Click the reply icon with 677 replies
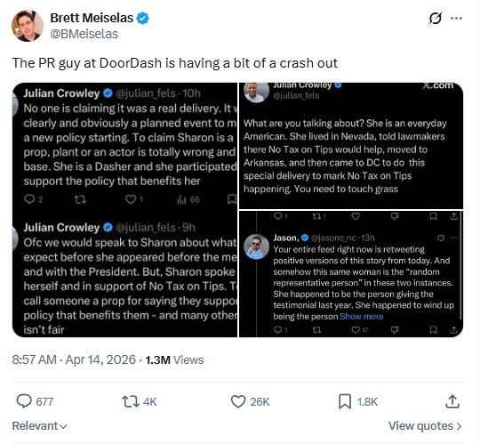 pos(24,401)
